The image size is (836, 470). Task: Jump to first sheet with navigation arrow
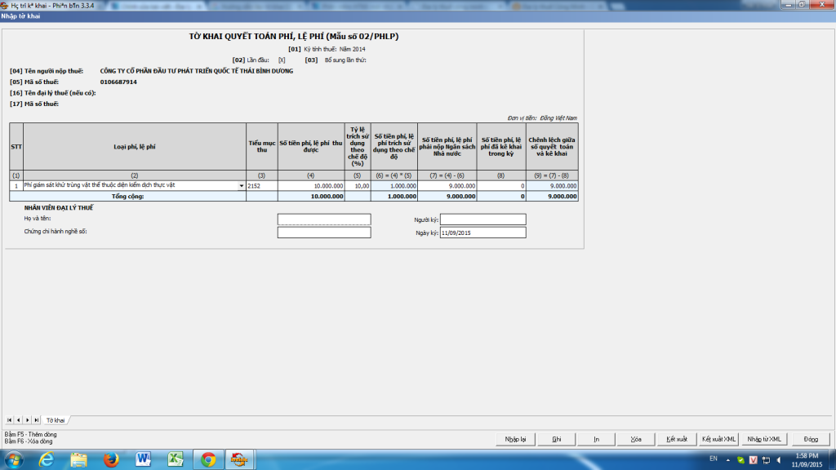tap(9, 419)
